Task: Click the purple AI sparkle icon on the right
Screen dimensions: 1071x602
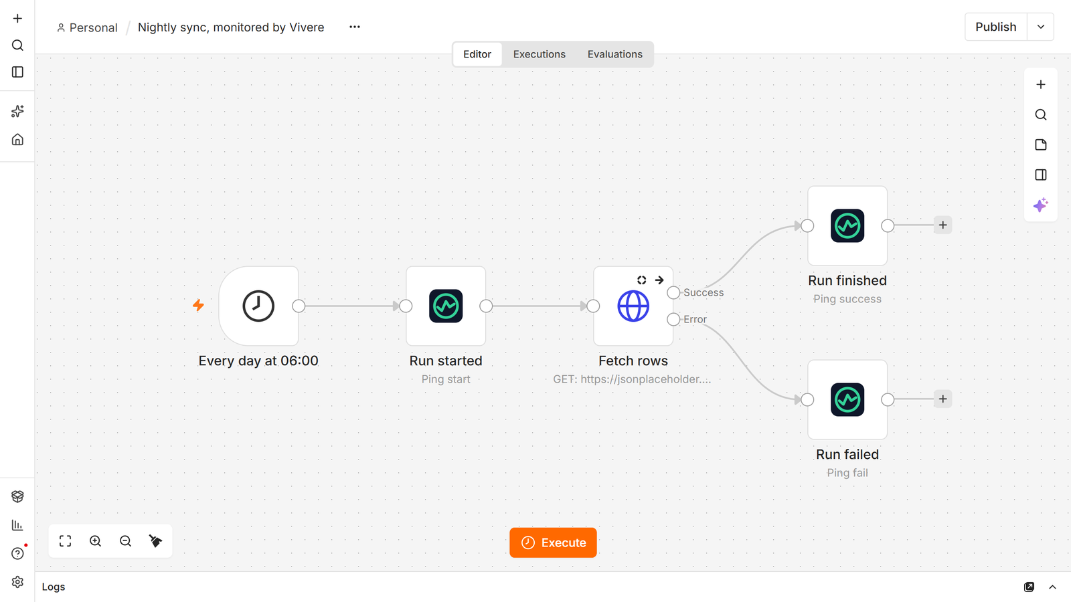Action: 1041,205
